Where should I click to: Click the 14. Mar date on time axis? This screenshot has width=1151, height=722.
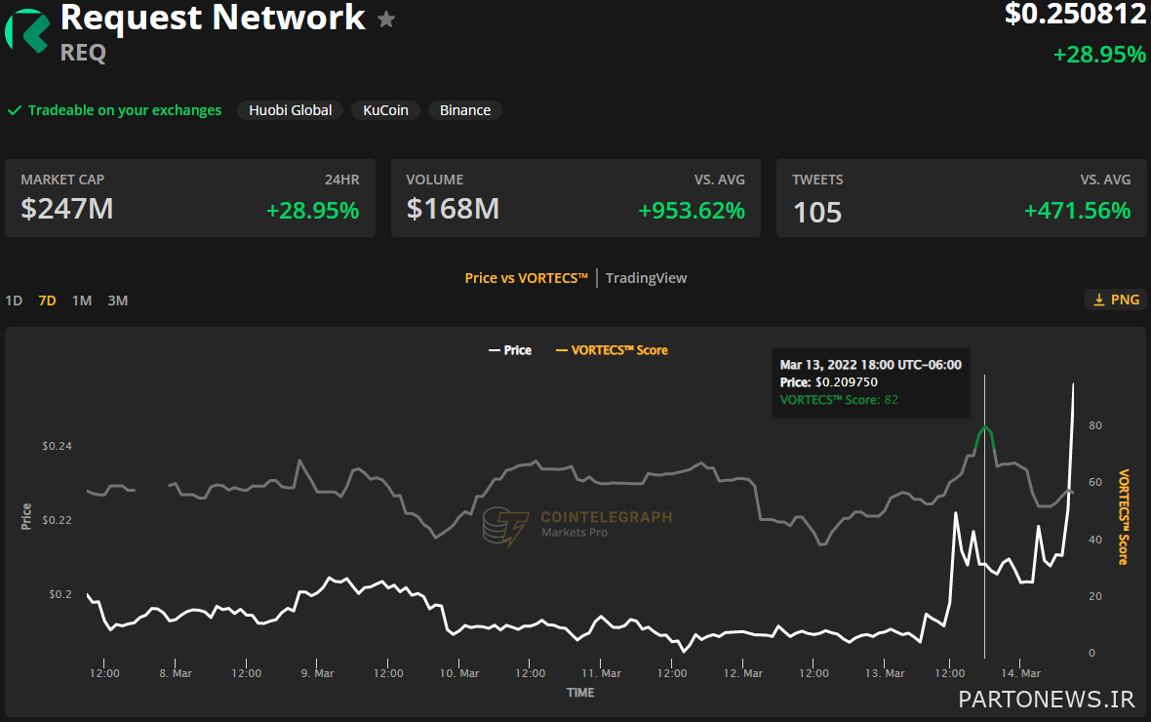1021,673
